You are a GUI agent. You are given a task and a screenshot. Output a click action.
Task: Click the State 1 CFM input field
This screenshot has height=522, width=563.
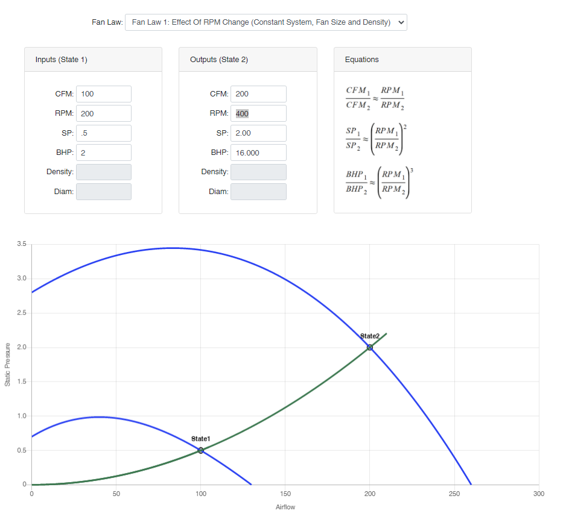[x=104, y=94]
